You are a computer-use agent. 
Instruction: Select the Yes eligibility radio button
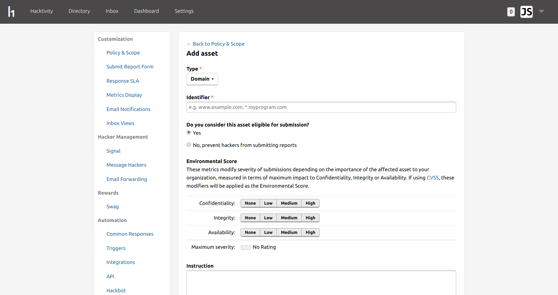(x=189, y=133)
